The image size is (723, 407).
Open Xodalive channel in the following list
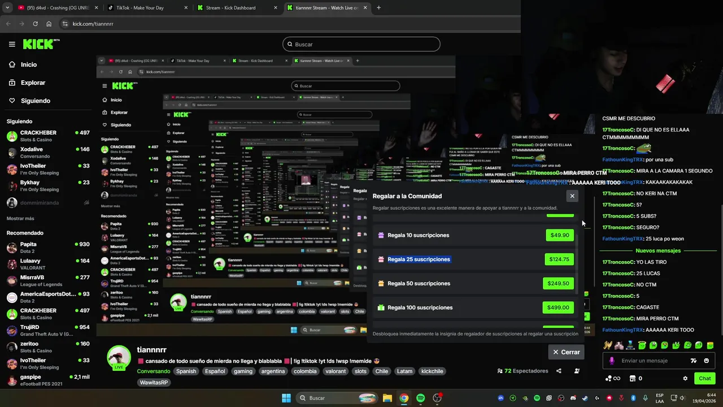tap(48, 153)
